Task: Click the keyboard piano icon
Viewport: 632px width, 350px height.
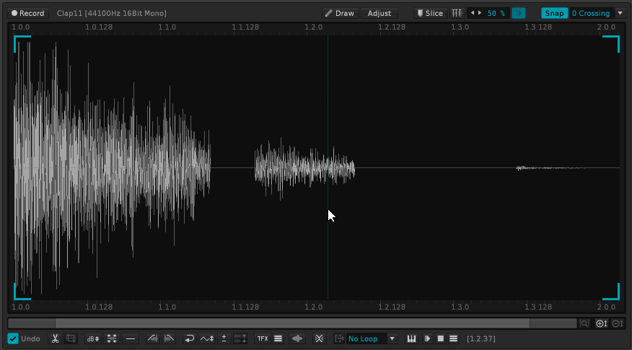Action: [412, 338]
